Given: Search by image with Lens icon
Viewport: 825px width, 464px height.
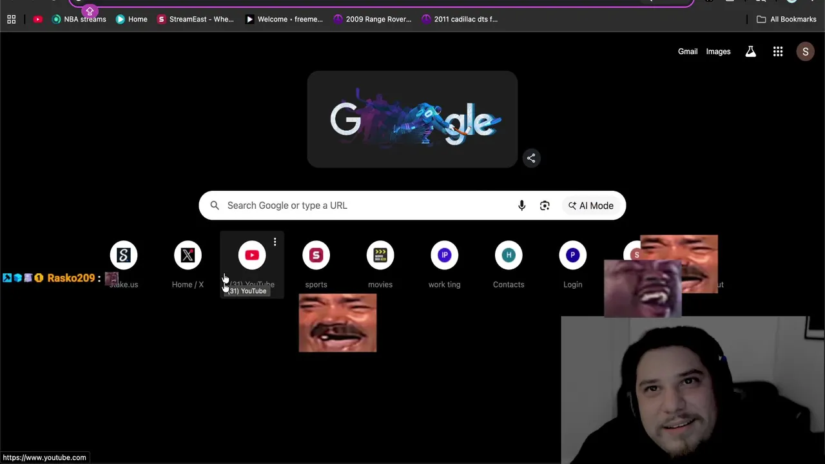Looking at the screenshot, I should pos(545,206).
